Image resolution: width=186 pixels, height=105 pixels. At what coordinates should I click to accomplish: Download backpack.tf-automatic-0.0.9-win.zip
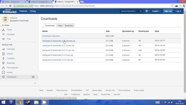pyautogui.click(x=58, y=55)
